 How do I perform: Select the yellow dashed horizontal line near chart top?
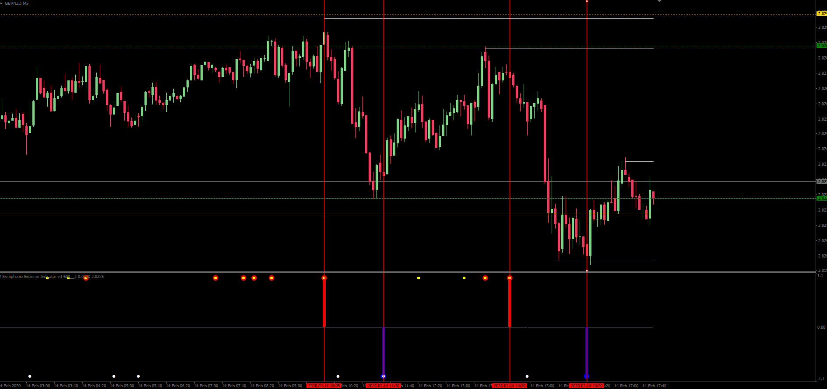tap(408, 14)
